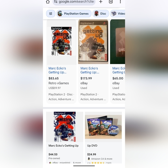Select the PlayStation Games filter chip
This screenshot has width=168, height=168.
74,14
